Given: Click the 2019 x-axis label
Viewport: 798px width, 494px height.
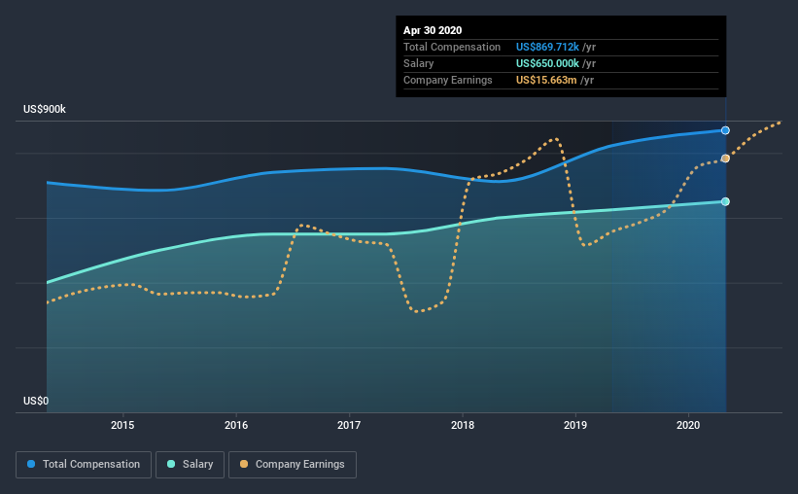Looking at the screenshot, I should point(575,425).
